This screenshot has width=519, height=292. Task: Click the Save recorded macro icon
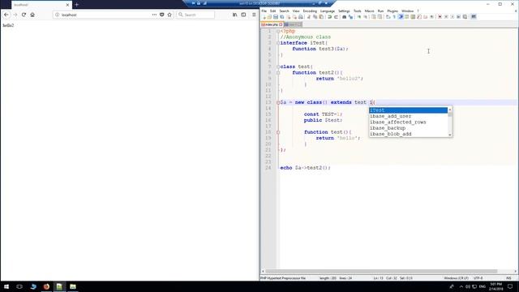[465, 16]
